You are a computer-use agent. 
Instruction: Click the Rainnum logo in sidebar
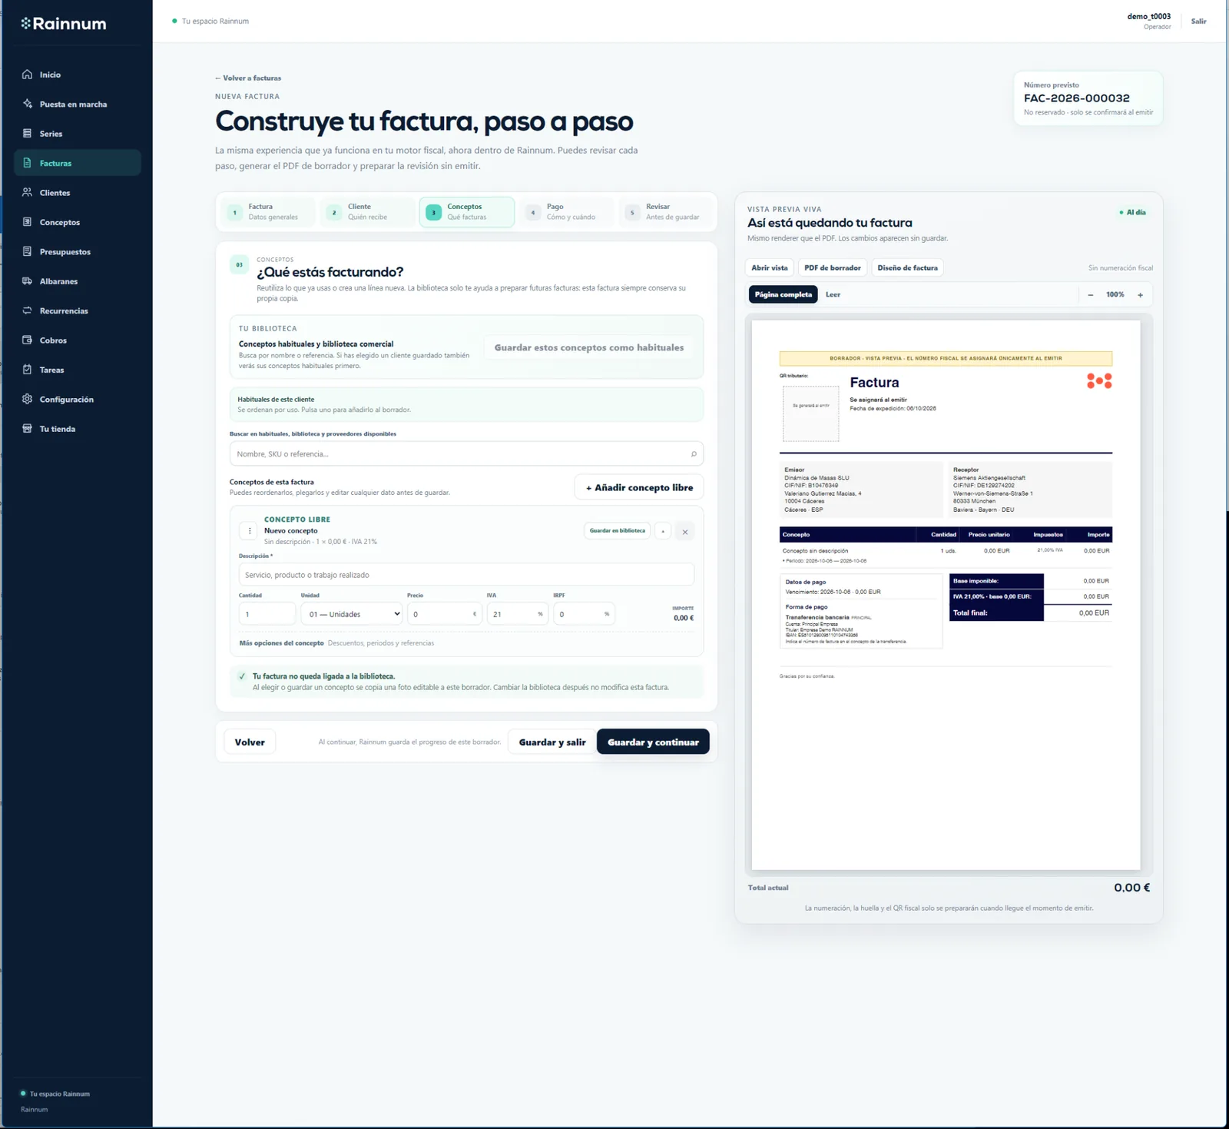click(64, 24)
